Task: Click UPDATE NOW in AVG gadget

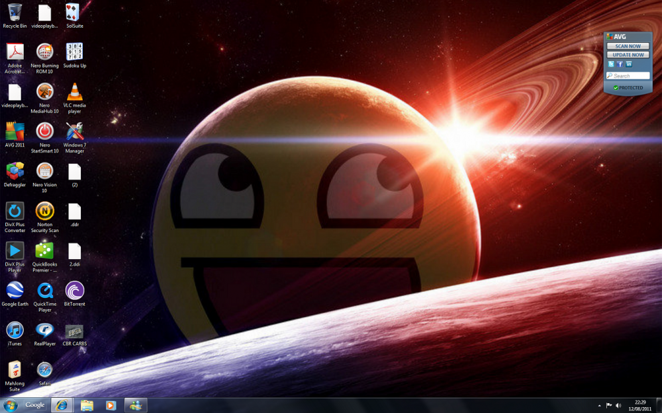Action: tap(628, 54)
